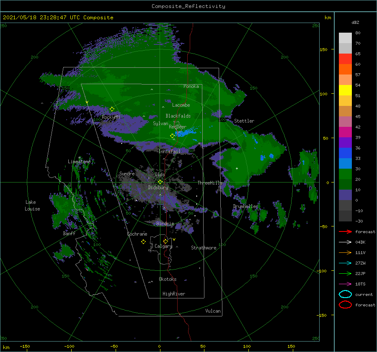Viewport: 377px width, 352px height.
Task: Click the Lacombe label
Action: [181, 105]
